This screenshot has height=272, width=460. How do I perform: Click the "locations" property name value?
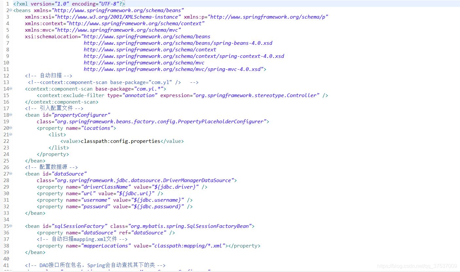[97, 128]
